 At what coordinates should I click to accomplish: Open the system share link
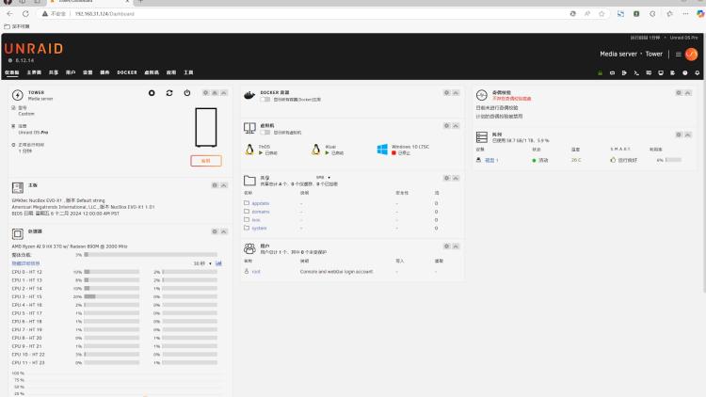coord(259,229)
